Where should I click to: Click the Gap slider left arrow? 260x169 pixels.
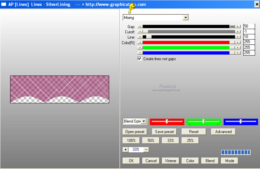140,26
